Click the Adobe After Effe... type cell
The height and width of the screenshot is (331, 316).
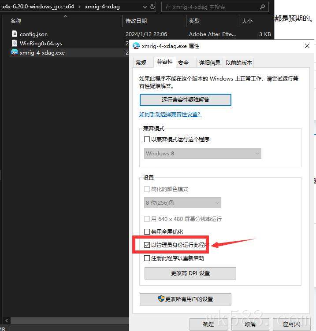coord(212,34)
